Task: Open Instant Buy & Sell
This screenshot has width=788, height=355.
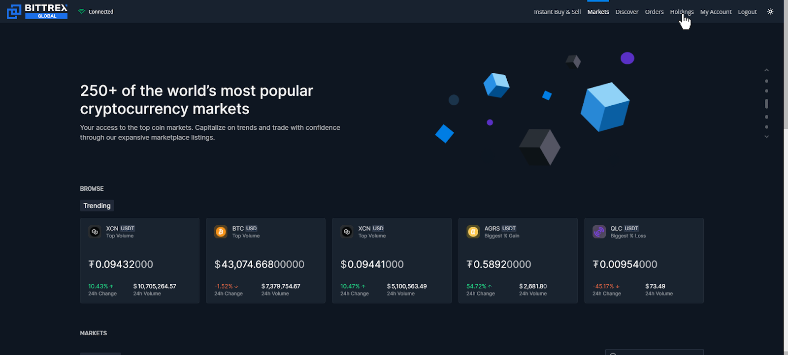Action: pos(557,12)
